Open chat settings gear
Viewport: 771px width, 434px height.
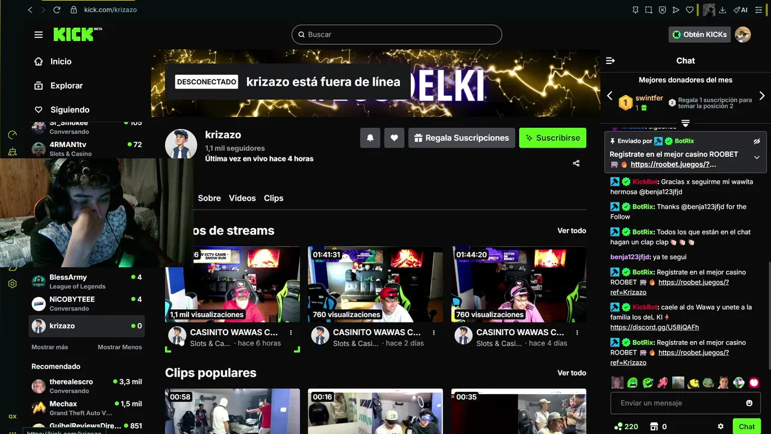720,426
